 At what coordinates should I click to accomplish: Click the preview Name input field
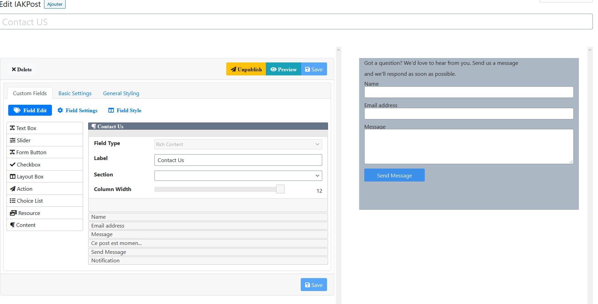point(469,92)
